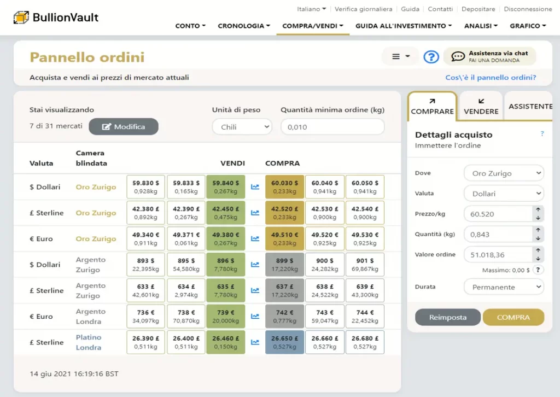Image resolution: width=560 pixels, height=397 pixels.
Task: Open chart icon for Sterline Platino Londra row
Action: (x=255, y=342)
